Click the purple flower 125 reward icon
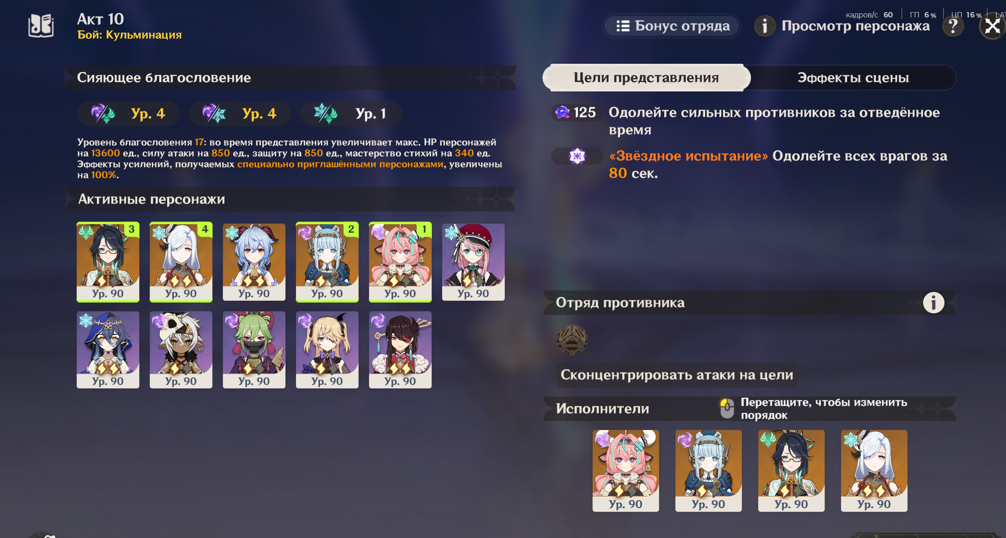The height and width of the screenshot is (538, 1006). tap(562, 112)
